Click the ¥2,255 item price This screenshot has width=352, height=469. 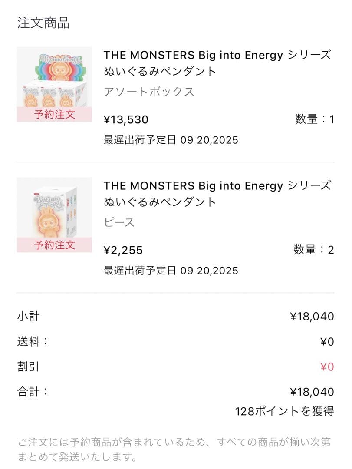123,250
